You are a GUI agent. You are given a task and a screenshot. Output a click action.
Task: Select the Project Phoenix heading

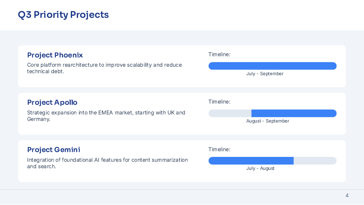55,55
